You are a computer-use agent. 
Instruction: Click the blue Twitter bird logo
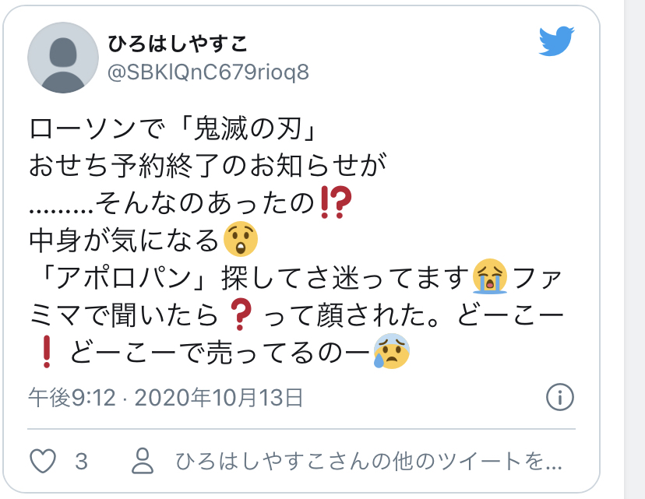coord(556,41)
